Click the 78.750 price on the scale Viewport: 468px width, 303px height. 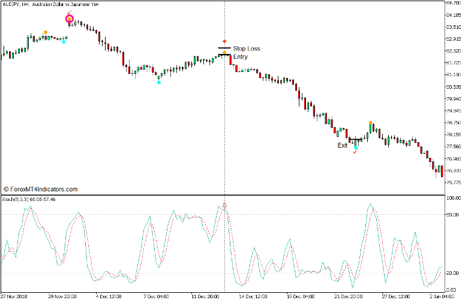[454, 122]
